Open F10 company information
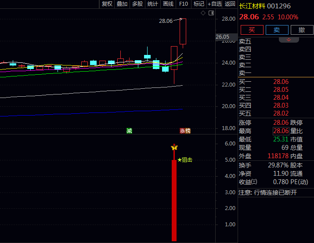This screenshot has width=314, height=243. click(184, 4)
